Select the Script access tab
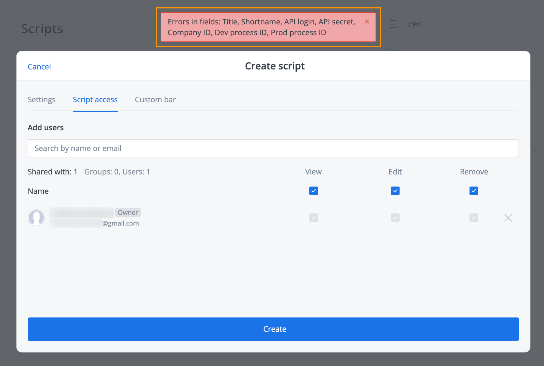 (x=95, y=100)
